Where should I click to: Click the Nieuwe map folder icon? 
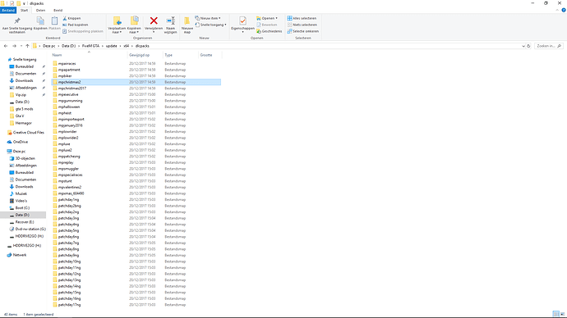187,21
